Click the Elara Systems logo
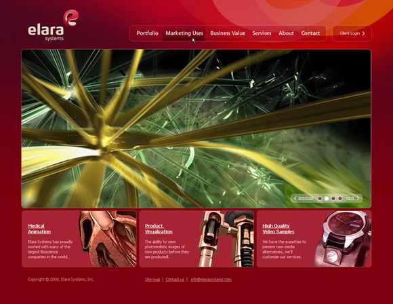This screenshot has width=393, height=304. click(53, 25)
